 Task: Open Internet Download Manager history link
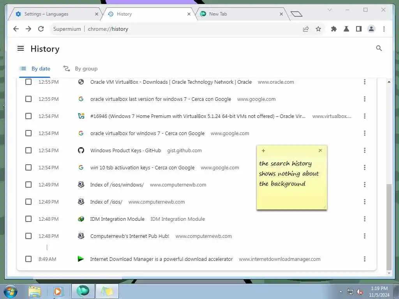tap(161, 259)
